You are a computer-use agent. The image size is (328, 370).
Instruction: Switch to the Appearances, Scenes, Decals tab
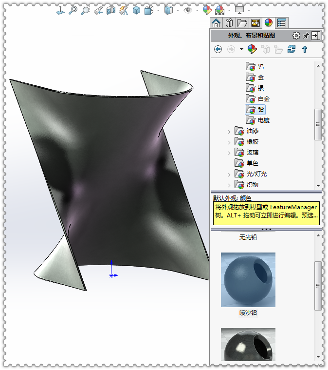click(269, 22)
